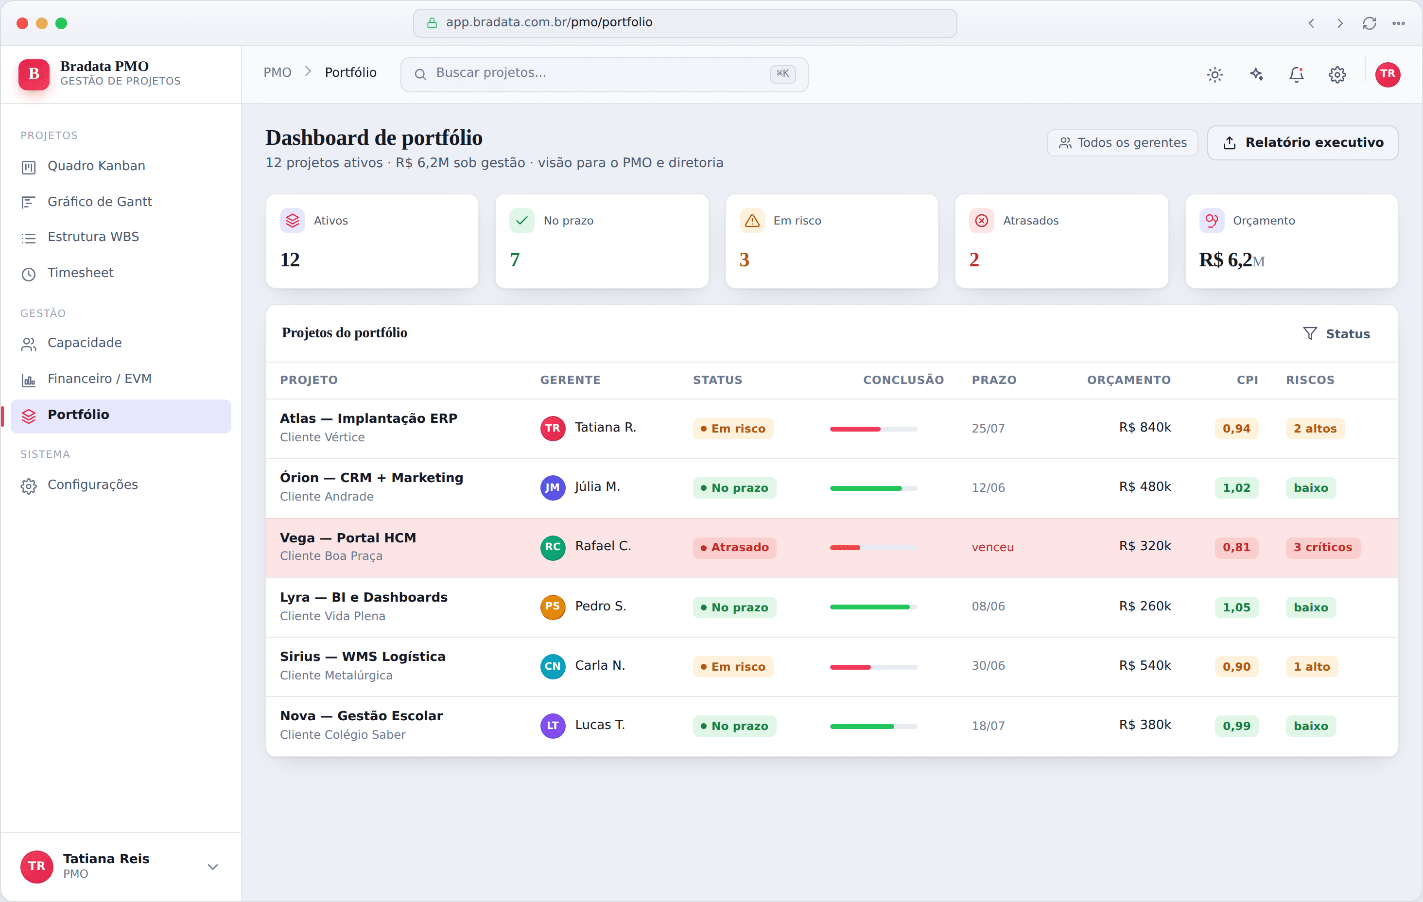Screen dimensions: 1423x902
Task: Open Capacidade under Gestão
Action: click(x=121, y=343)
